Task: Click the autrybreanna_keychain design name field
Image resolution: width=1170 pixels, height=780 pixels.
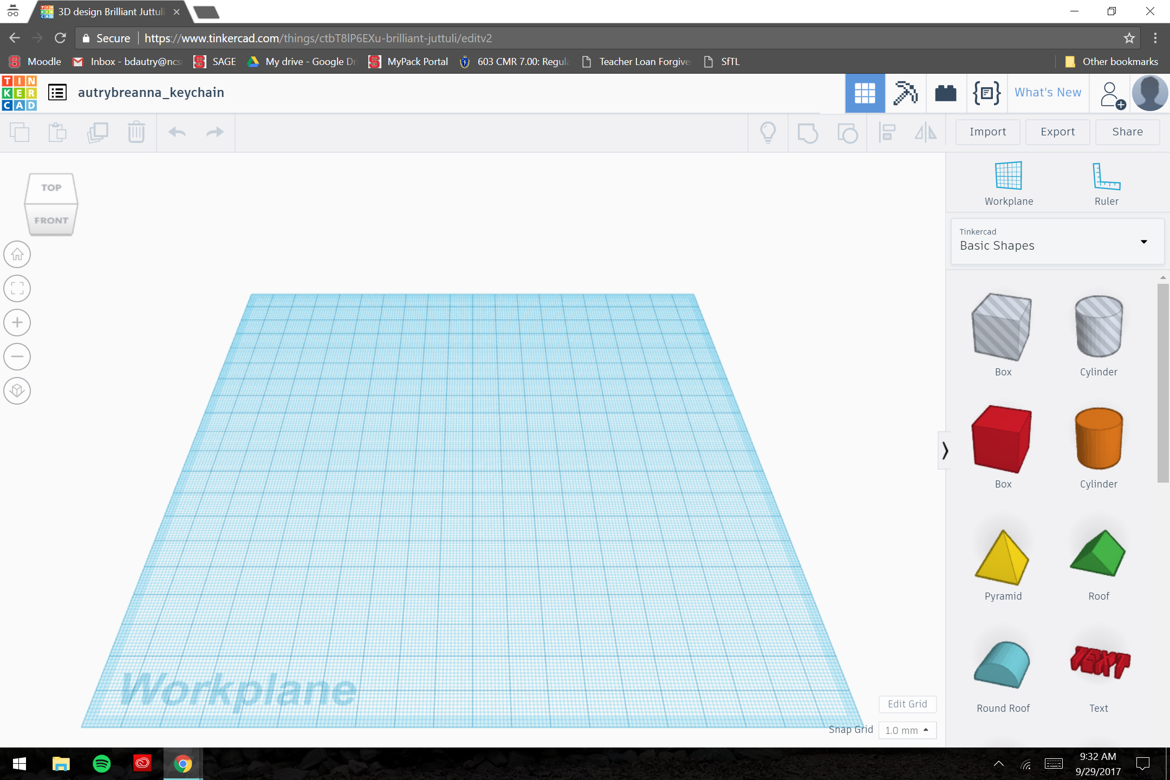Action: click(152, 92)
